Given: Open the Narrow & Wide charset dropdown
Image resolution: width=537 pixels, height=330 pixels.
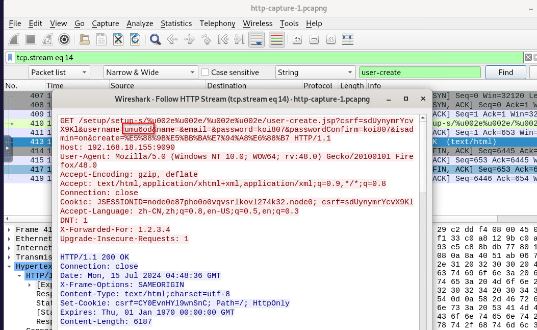Looking at the screenshot, I should [x=150, y=73].
